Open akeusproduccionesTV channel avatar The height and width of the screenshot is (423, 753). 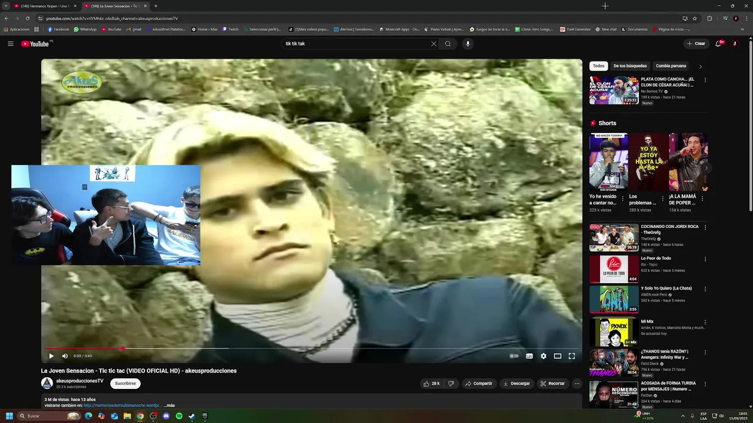(x=46, y=384)
